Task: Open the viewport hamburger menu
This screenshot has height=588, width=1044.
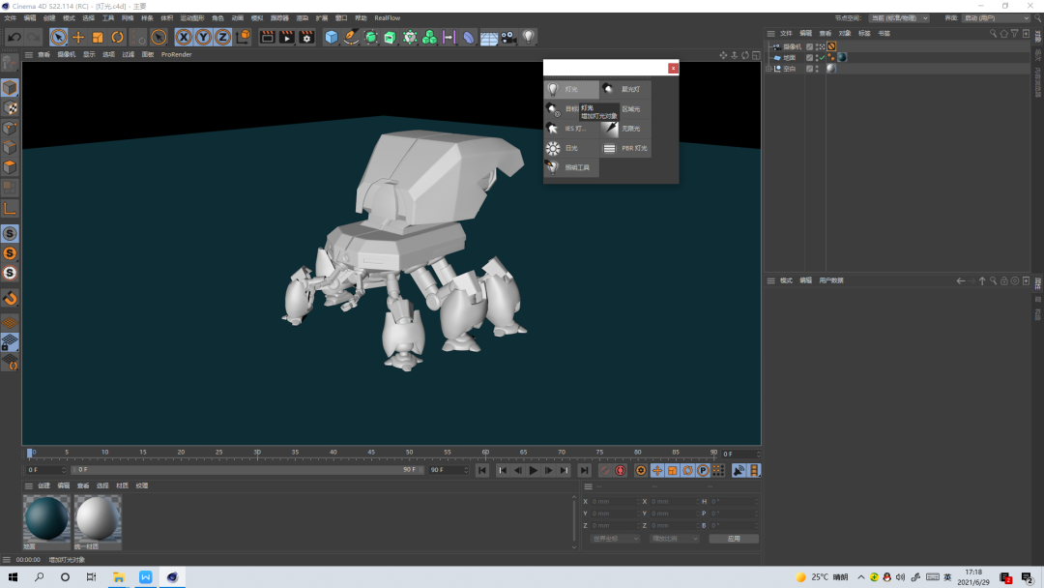Action: coord(29,54)
